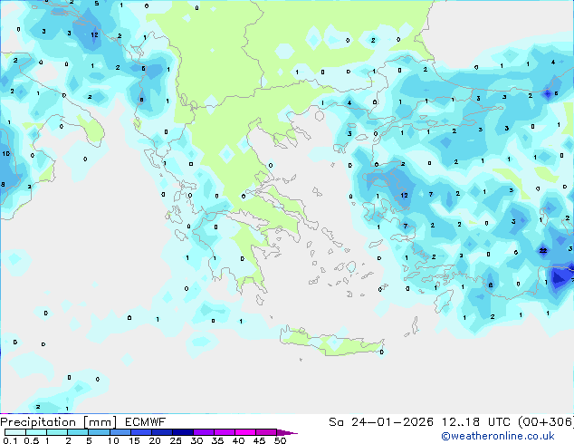Click the 2–5 mm legend color swatch
574x444 pixels.
coord(78,432)
